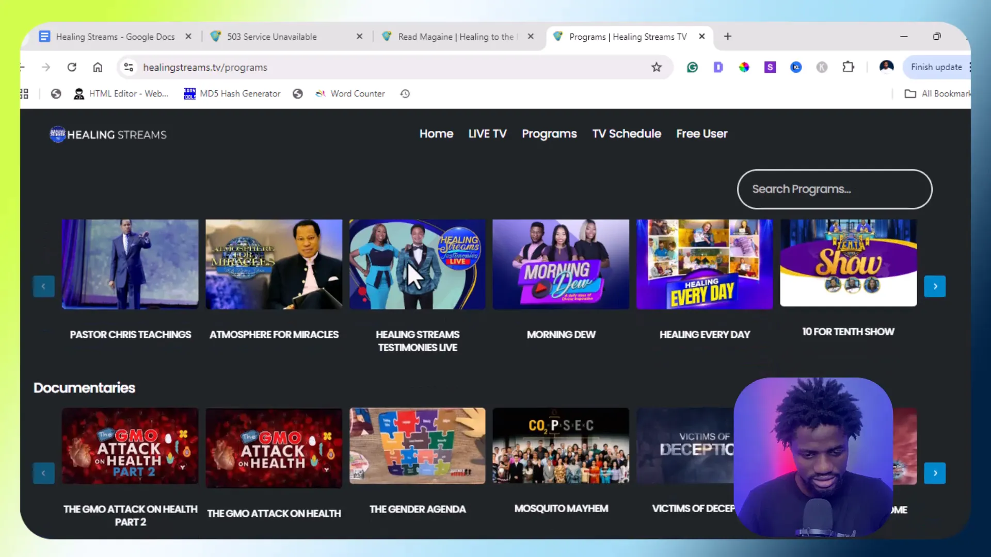Open the Morning Dew thumbnail
This screenshot has height=557, width=991.
561,264
